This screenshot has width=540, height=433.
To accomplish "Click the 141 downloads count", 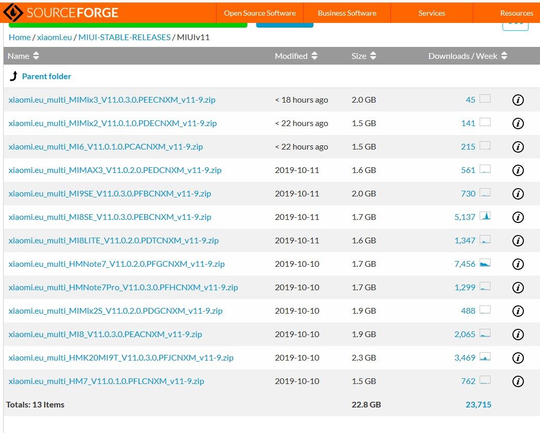I will point(468,123).
